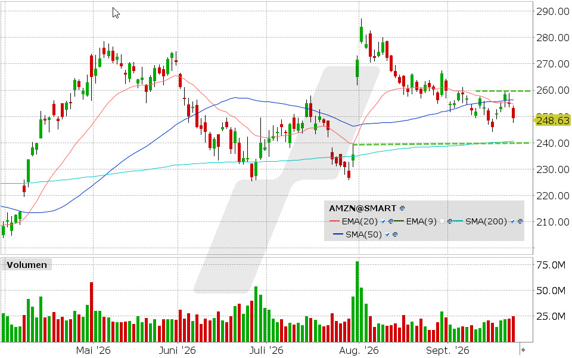Uncheck the EMA(20) visibility checkbox
This screenshot has height=358, width=572.
383,221
